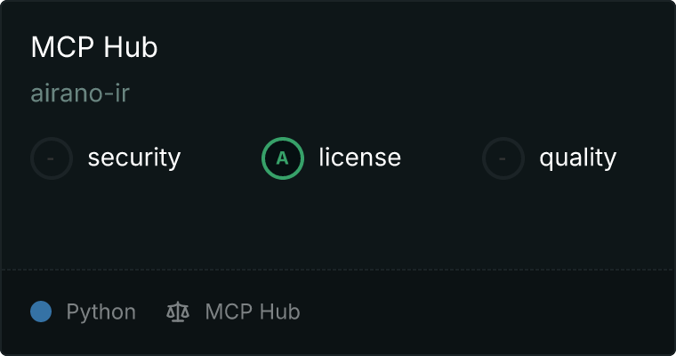676x356 pixels.
Task: Click the dashed divider above the footer
Action: (338, 270)
